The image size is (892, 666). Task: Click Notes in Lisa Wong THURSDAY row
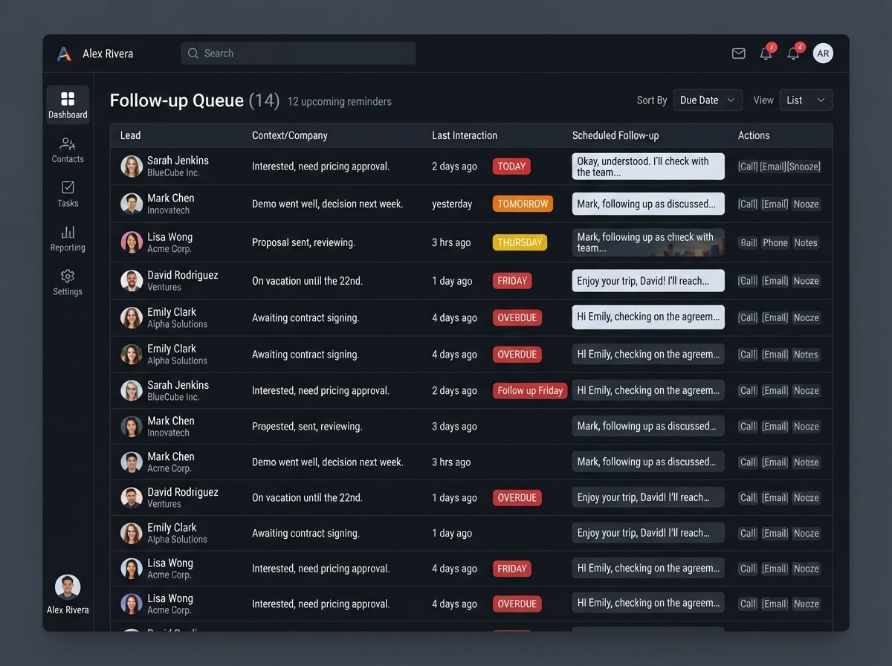point(806,242)
